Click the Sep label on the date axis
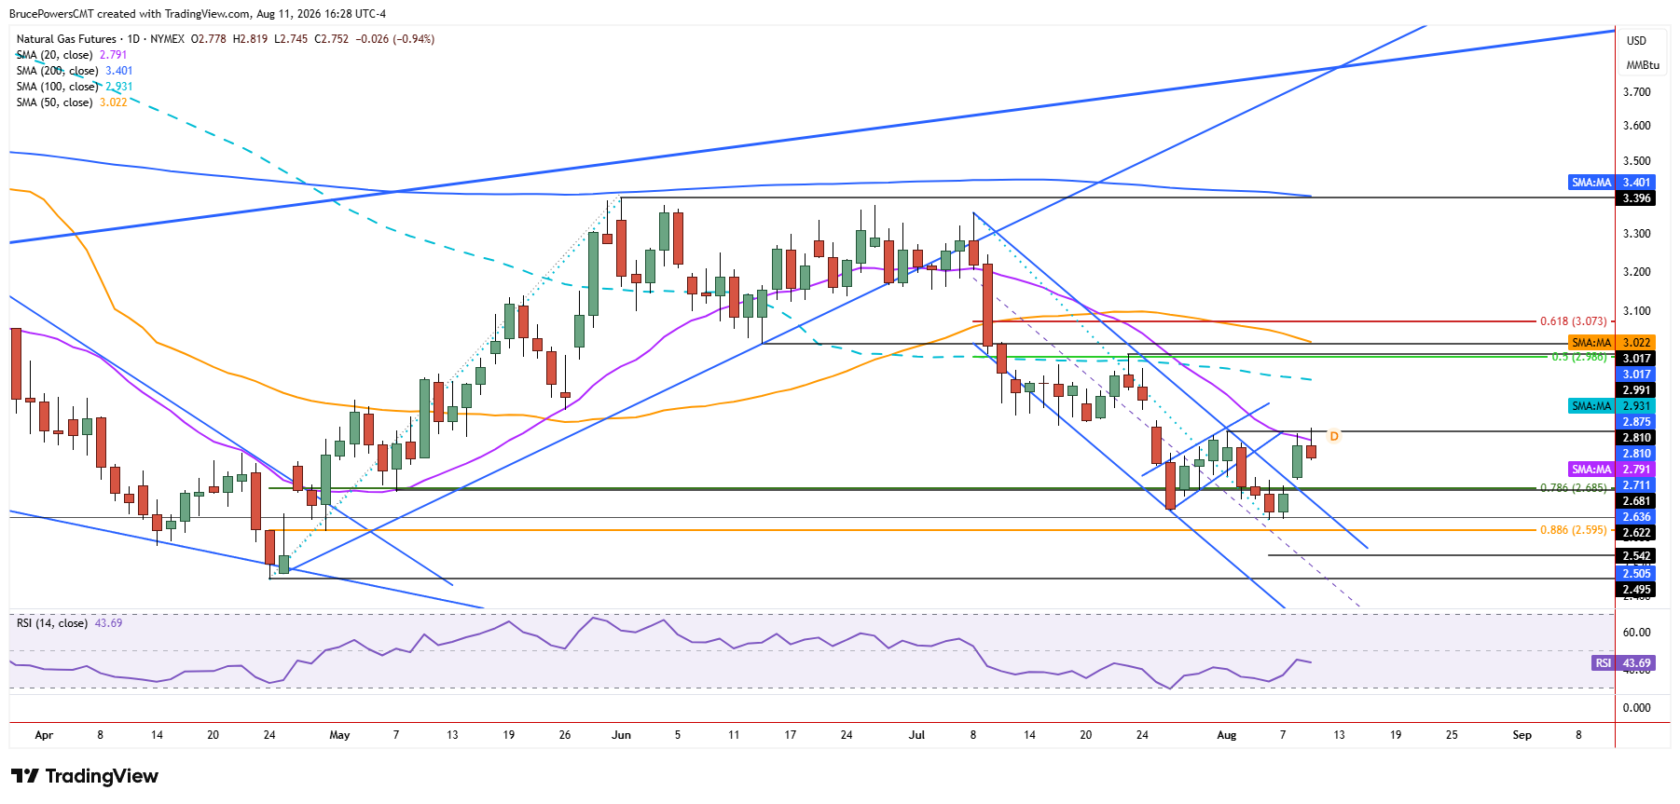Viewport: 1680px width, 804px height. (x=1522, y=735)
